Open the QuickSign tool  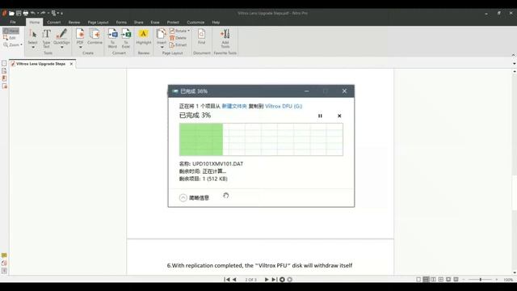click(x=61, y=36)
